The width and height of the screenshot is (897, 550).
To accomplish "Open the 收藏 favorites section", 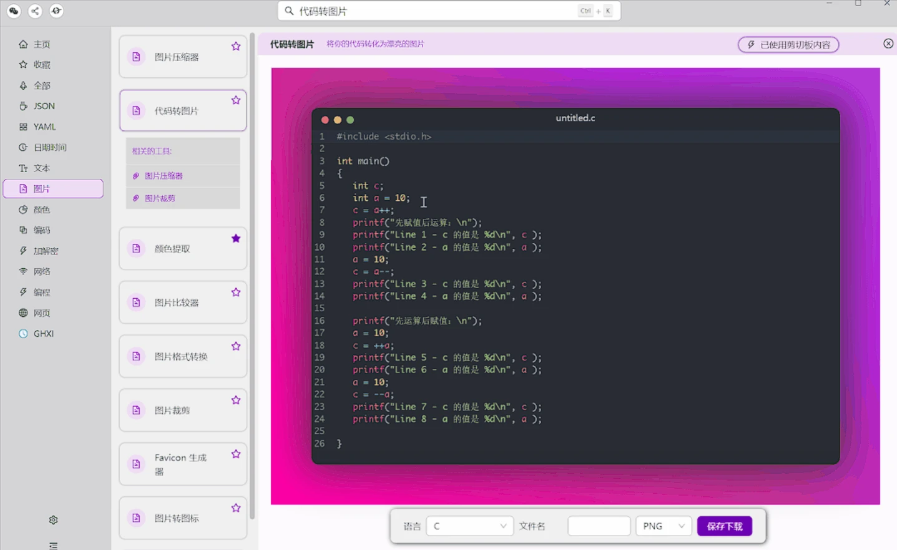I will tap(53, 65).
